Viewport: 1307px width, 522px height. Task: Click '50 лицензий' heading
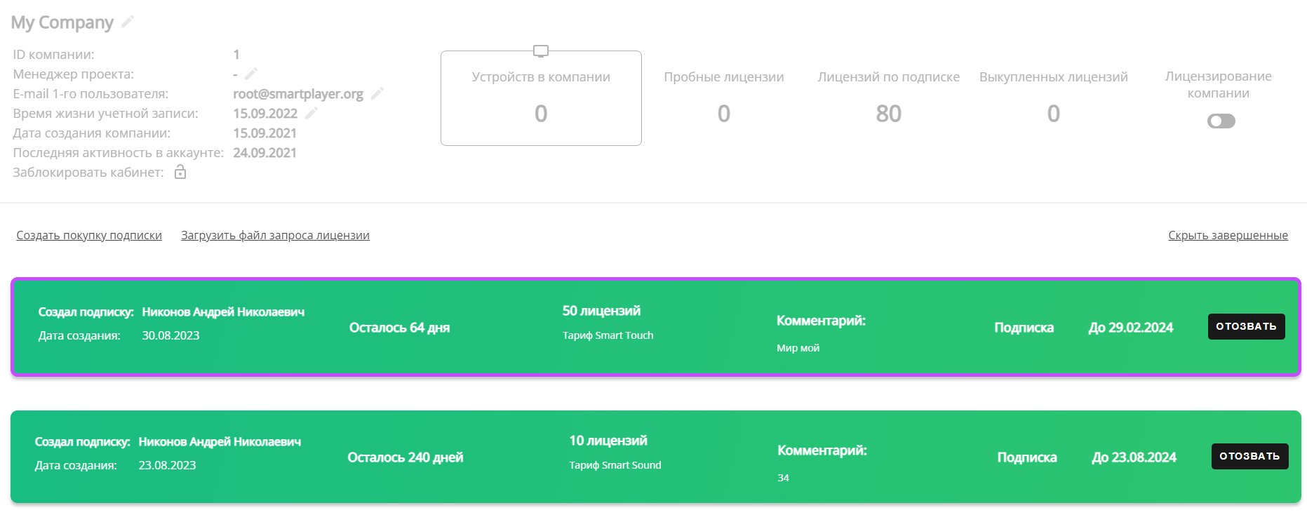click(601, 311)
